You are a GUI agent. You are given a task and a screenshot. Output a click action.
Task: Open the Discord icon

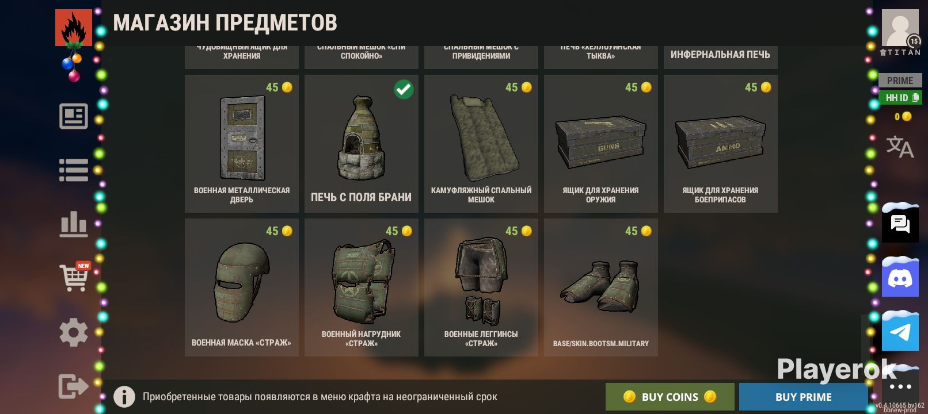900,278
